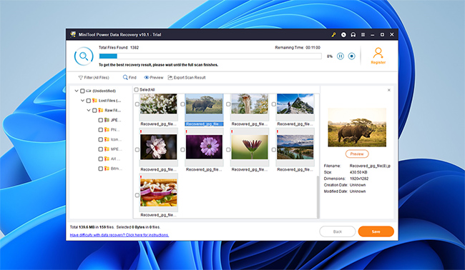Select the mountain river landscape thumbnail
This screenshot has height=270, width=465.
pyautogui.click(x=295, y=147)
